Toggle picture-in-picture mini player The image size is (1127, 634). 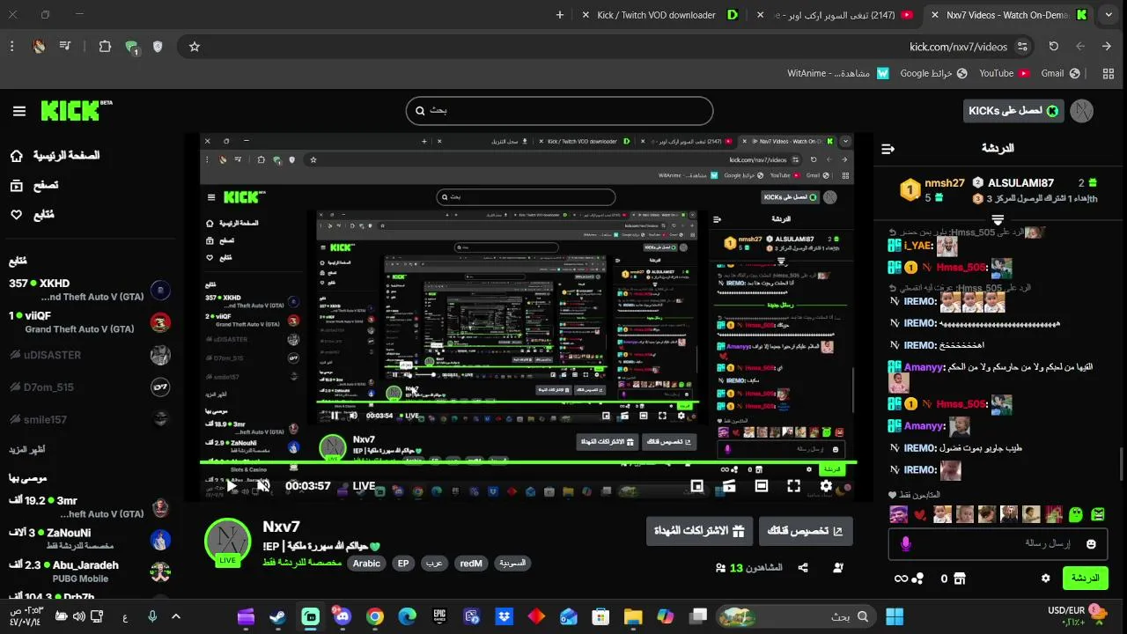coord(697,486)
